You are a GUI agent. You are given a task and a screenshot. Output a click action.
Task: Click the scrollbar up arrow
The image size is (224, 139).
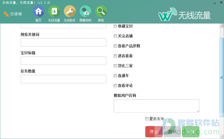point(221,26)
